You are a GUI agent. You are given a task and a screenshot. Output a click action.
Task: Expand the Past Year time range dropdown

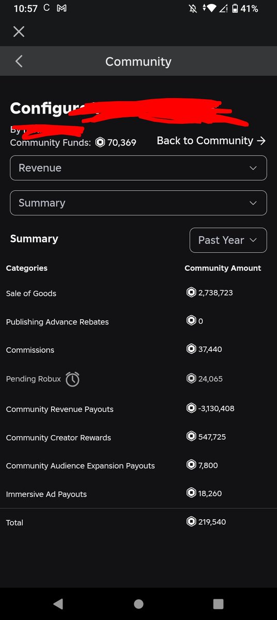[x=228, y=240]
